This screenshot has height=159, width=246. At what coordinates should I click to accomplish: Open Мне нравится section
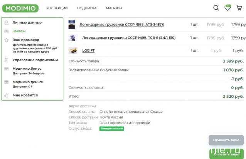(x=25, y=95)
